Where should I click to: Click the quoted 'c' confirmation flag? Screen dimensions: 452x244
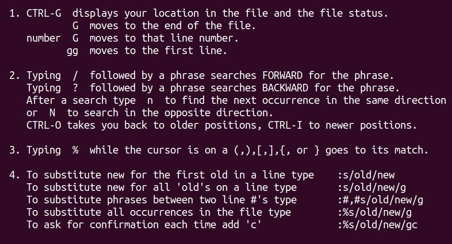pos(254,224)
